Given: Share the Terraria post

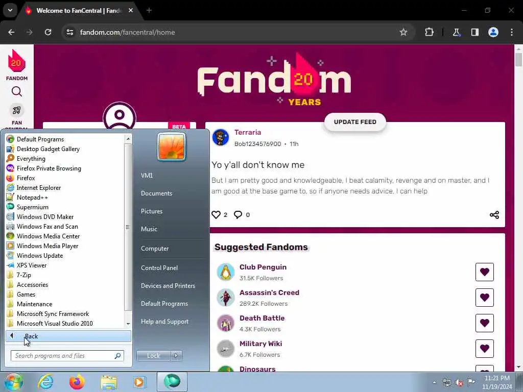Looking at the screenshot, I should click(494, 215).
